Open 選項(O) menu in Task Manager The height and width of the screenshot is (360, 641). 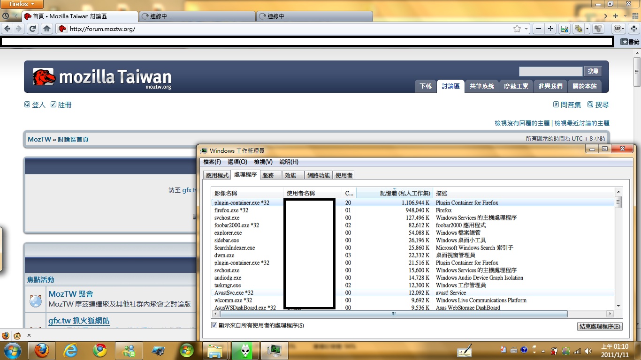[237, 162]
